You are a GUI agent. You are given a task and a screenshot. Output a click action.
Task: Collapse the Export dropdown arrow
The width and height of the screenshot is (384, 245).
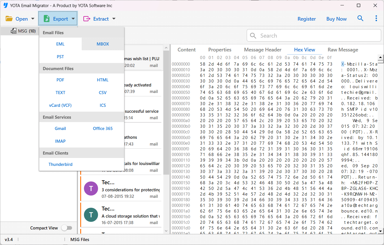coord(73,19)
